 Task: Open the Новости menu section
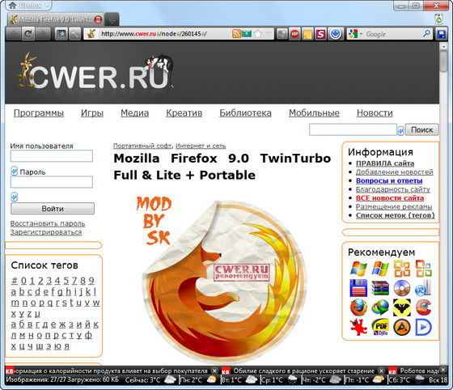click(375, 113)
